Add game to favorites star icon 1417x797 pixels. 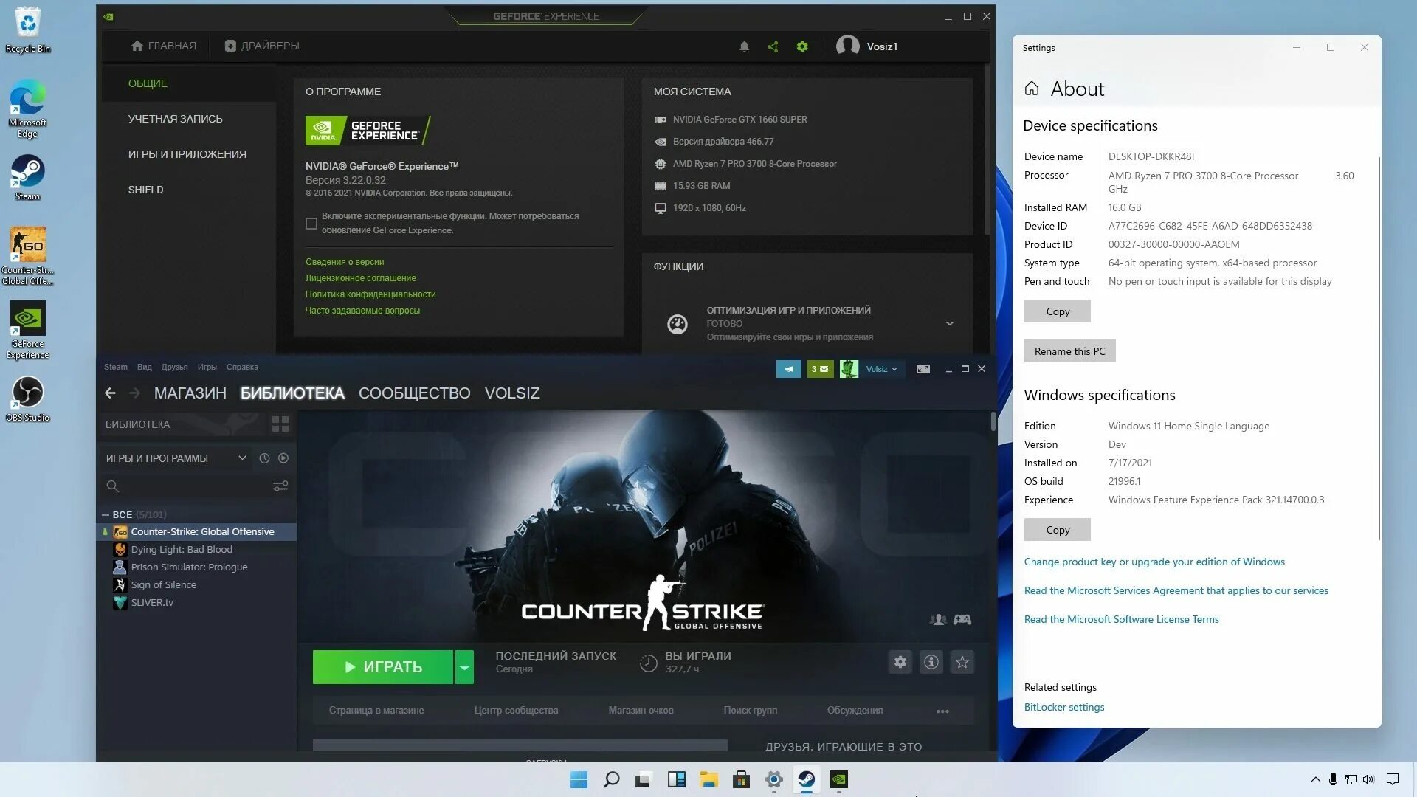tap(962, 663)
